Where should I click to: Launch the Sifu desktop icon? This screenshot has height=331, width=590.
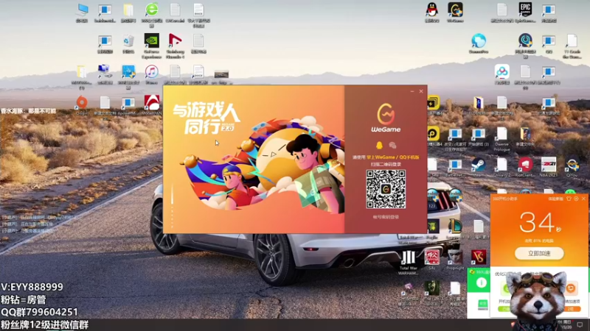(432, 260)
